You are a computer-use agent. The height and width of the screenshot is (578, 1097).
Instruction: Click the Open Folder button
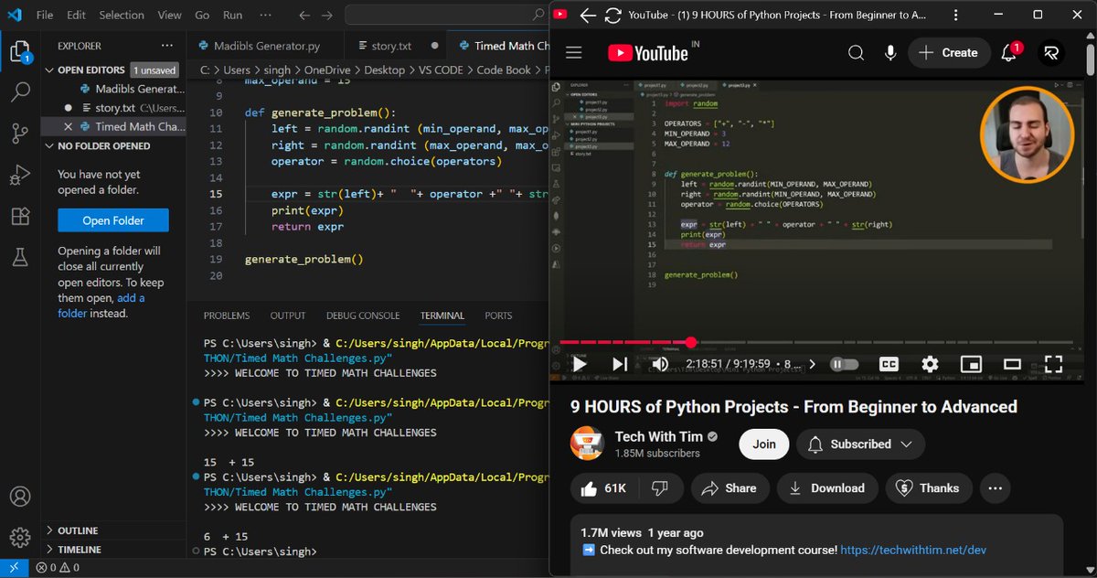pyautogui.click(x=113, y=220)
